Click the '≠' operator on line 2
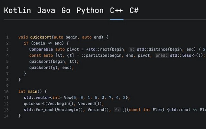The height and width of the screenshot is (129, 206). click(x=50, y=43)
